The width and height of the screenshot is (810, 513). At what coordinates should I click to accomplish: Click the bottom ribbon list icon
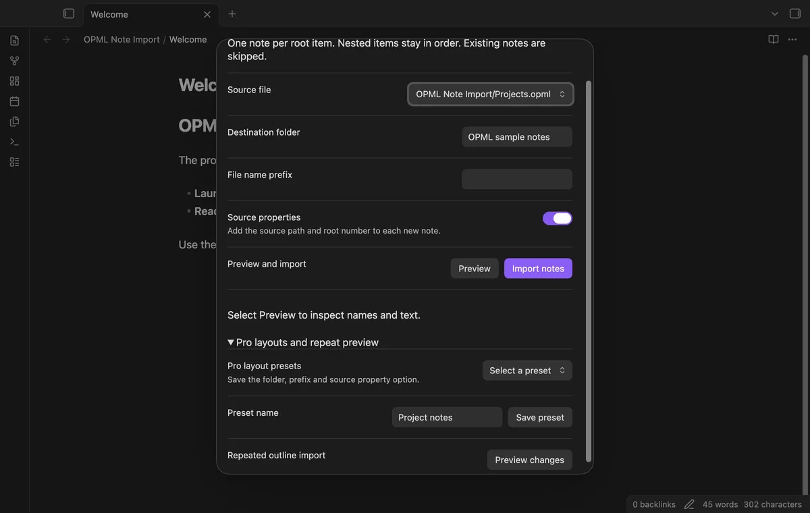(x=14, y=162)
